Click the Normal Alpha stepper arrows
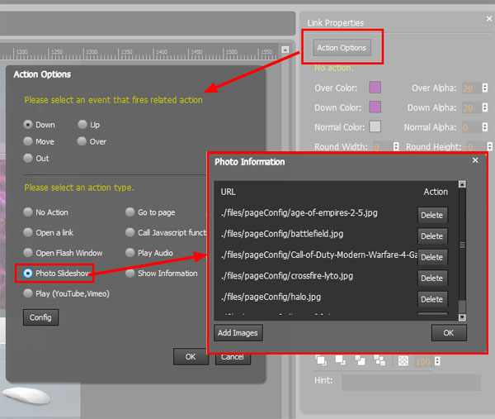Viewport: 495px width, 419px height. tap(485, 127)
